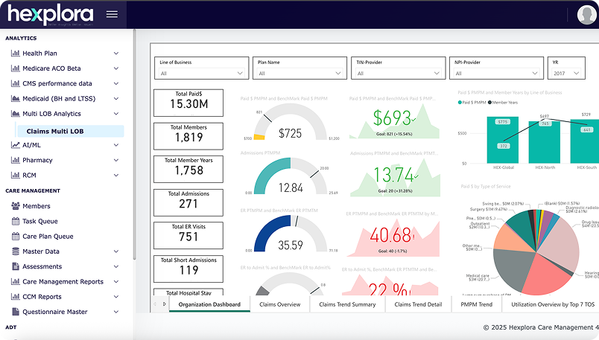This screenshot has height=340, width=599.
Task: Switch to the Claims Overview tab
Action: click(279, 304)
